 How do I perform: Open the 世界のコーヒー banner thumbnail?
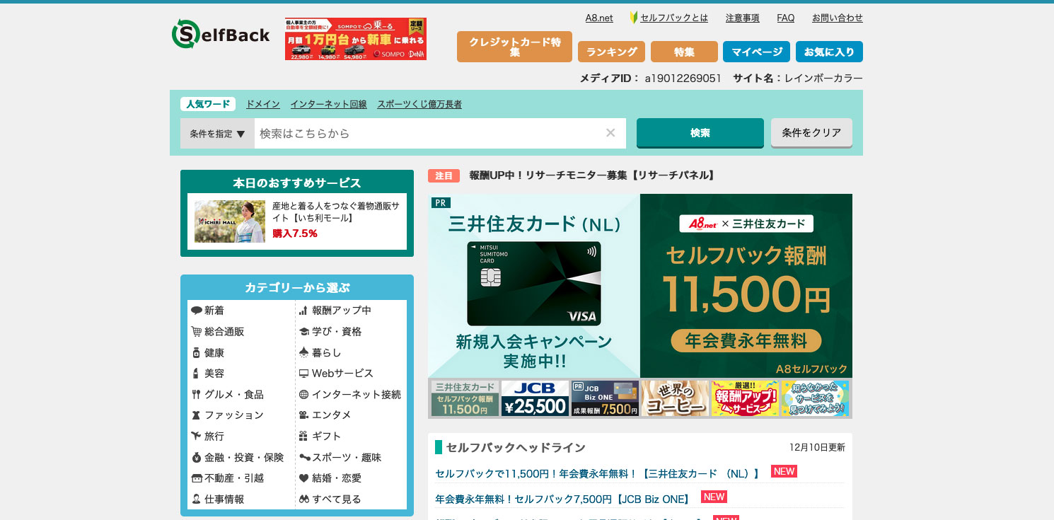(x=675, y=398)
